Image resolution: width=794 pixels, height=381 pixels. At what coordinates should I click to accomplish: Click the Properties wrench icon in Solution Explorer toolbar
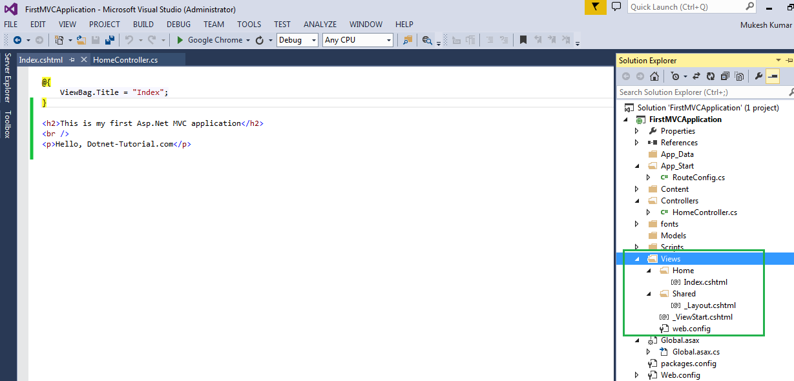758,76
